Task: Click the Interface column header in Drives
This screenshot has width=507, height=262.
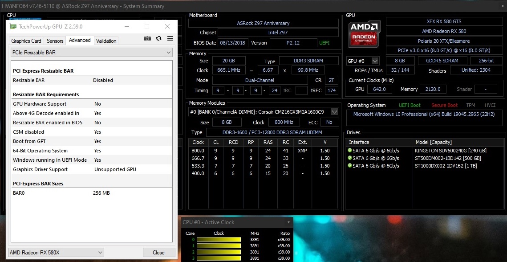Action: click(379, 143)
